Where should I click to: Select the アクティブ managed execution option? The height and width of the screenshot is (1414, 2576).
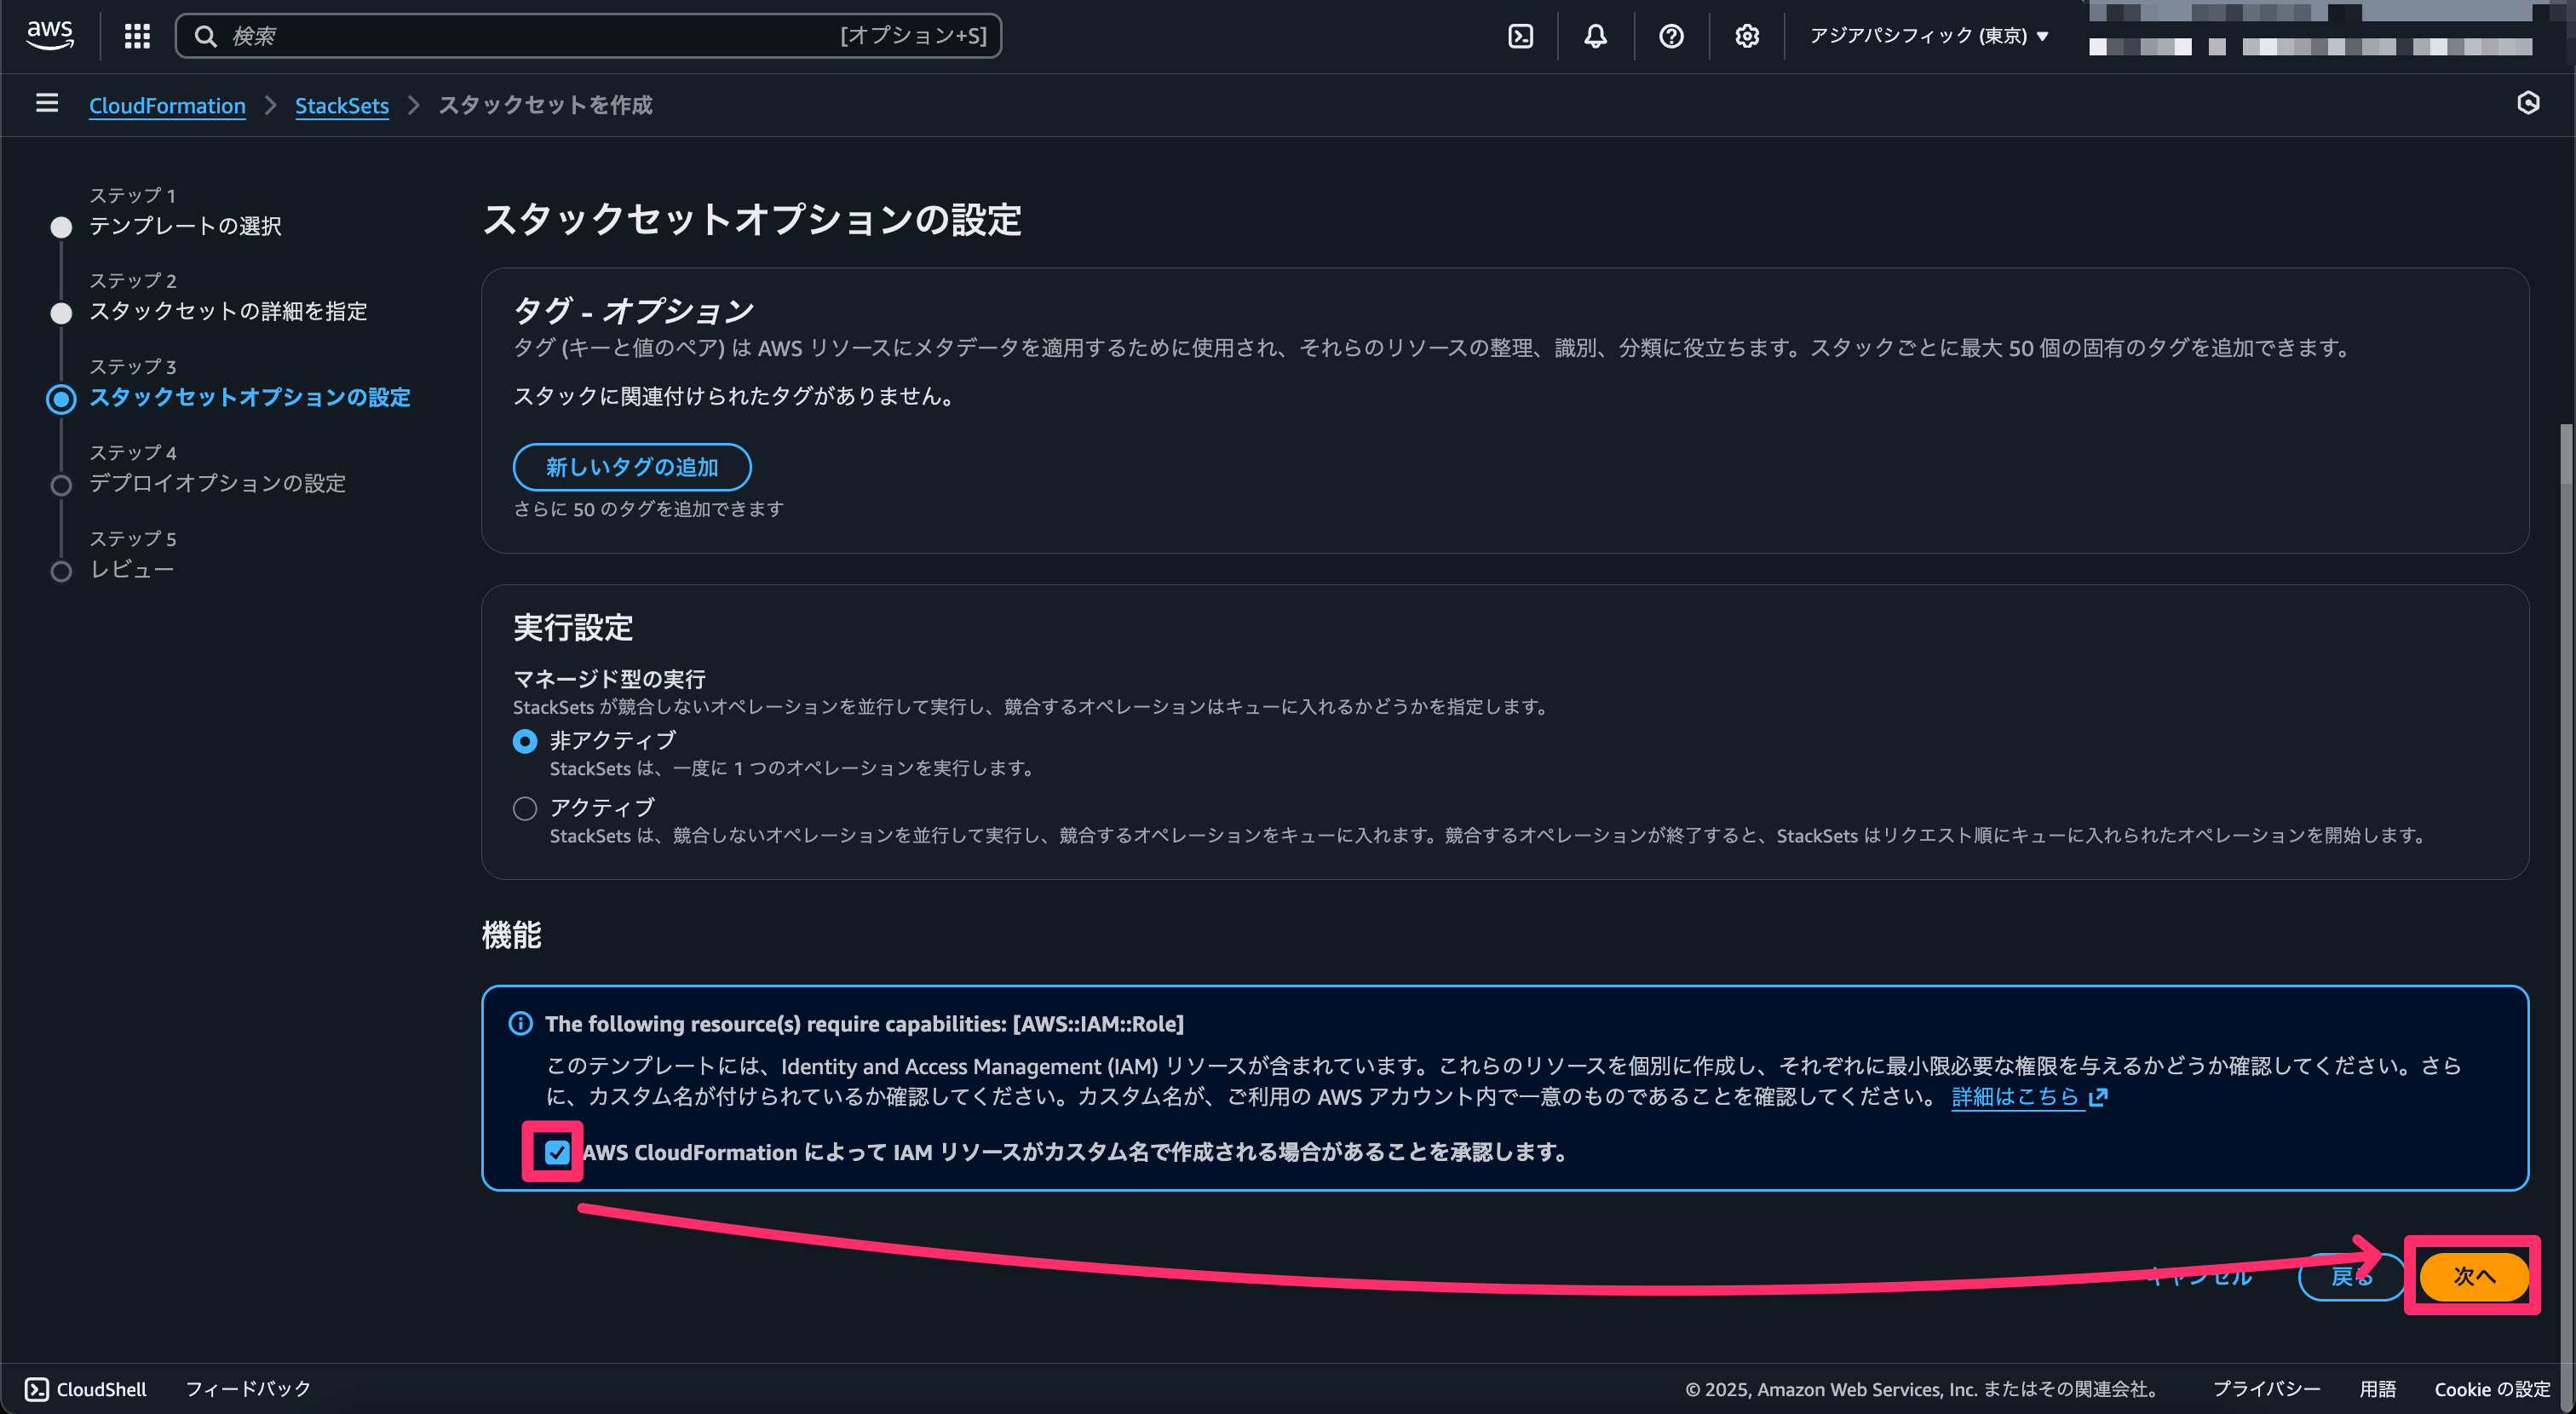[x=525, y=808]
